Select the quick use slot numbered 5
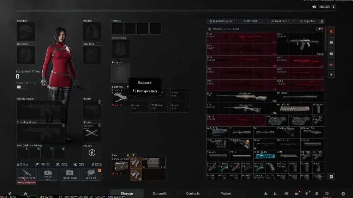Viewport: 353px width, 198px height. [x=22, y=153]
